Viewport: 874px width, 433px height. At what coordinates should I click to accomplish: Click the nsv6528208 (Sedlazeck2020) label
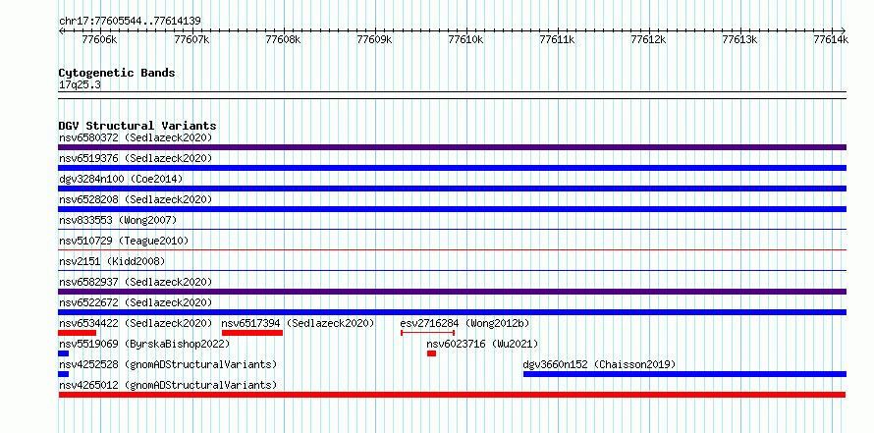pos(136,199)
